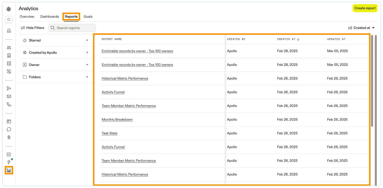Open Deals via the dollar sign icon
The width and height of the screenshot is (383, 188).
tap(9, 137)
